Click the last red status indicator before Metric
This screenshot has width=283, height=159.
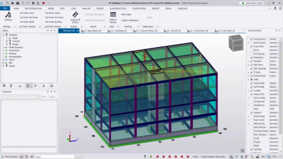click(188, 157)
